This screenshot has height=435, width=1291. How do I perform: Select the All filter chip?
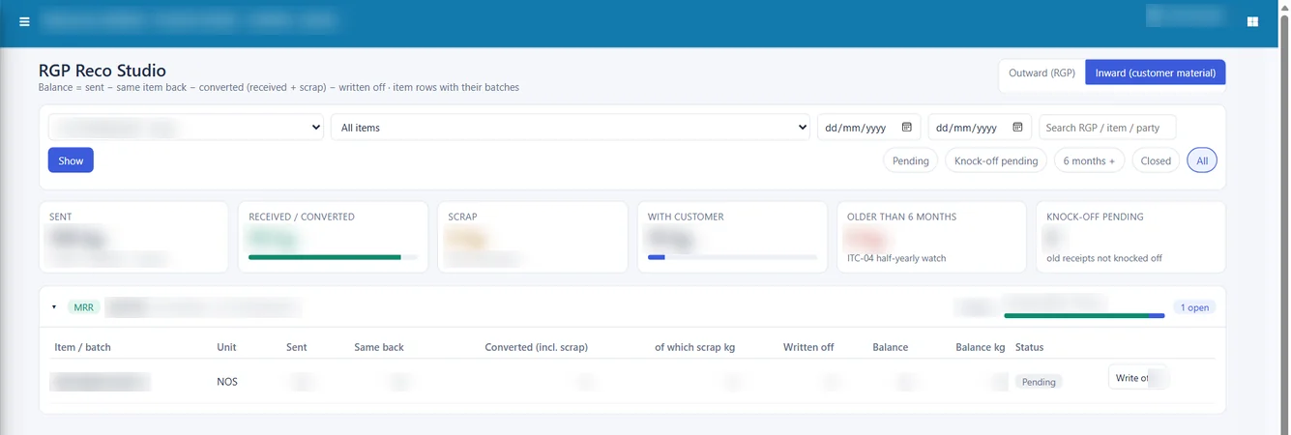[1202, 160]
